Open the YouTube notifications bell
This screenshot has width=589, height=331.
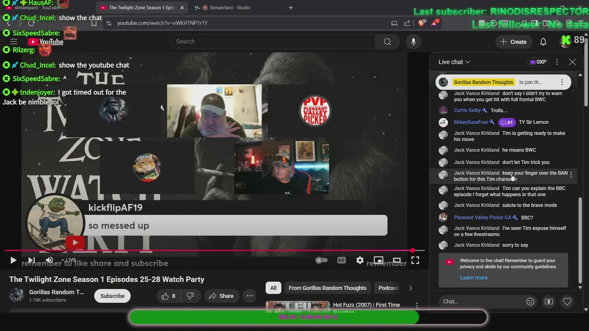543,42
